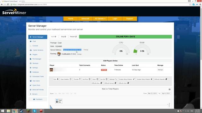Screen dimensions: 202x113
Task: Open the chart hamburger menu
Action: [x=169, y=89]
